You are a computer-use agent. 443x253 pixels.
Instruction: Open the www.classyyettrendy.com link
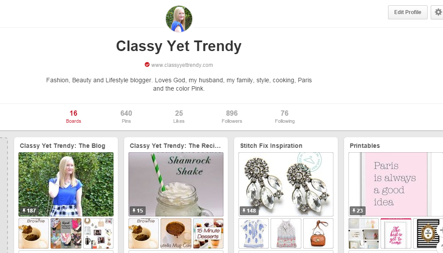(x=182, y=65)
